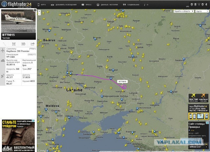
Task: Click the Voronezh airport pin
Action: 133,56
